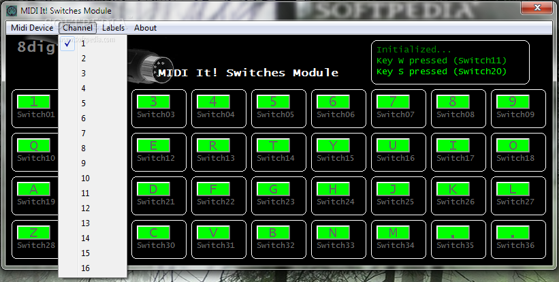Trigger Switch17 green I button
559x282 pixels.
pyautogui.click(x=453, y=146)
